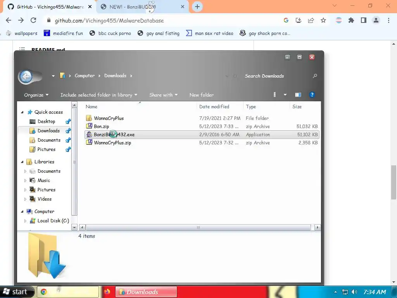Click the horizontal scrollbar in file list
397x298 pixels.
198,227
